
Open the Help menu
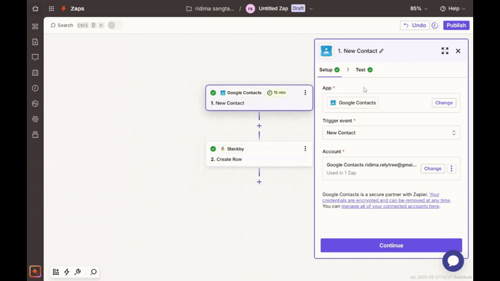click(x=452, y=9)
